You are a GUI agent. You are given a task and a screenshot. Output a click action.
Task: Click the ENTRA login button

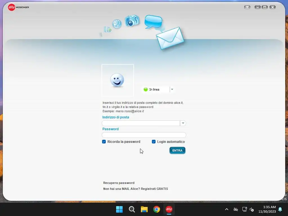click(x=177, y=150)
